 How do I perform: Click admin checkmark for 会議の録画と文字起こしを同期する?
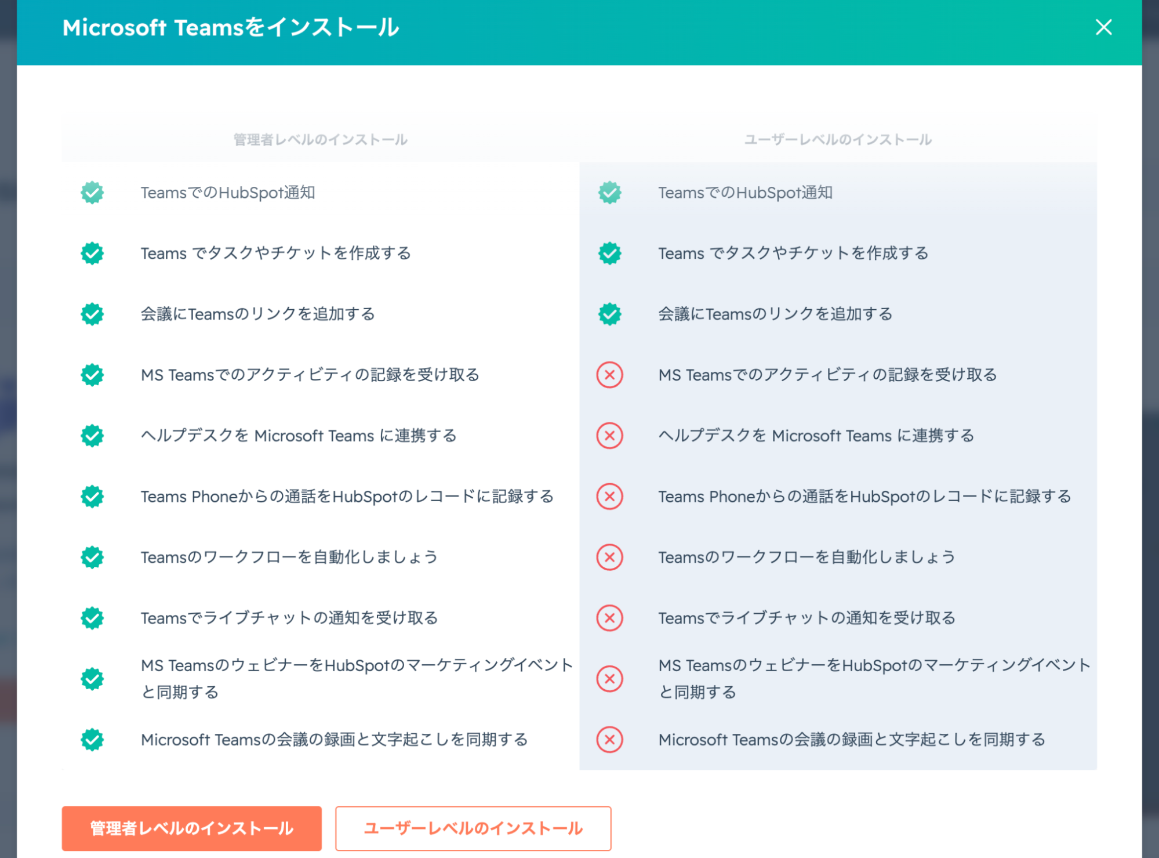[92, 740]
